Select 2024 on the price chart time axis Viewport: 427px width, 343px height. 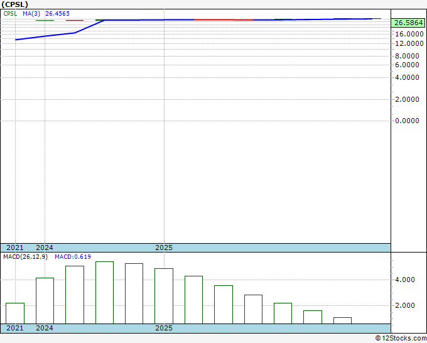coord(45,248)
